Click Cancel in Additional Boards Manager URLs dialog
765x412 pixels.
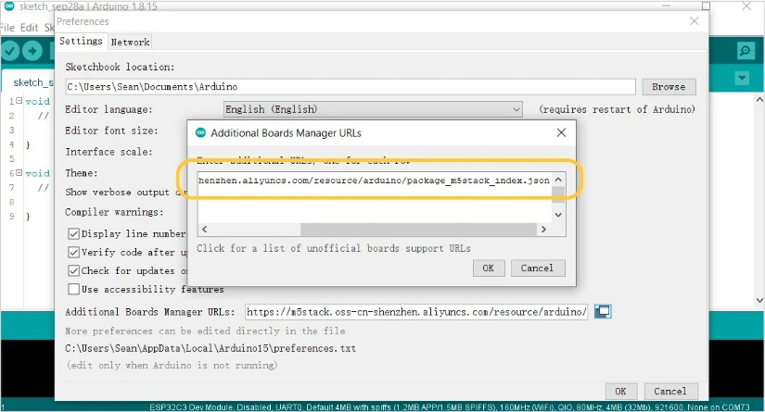coord(538,268)
